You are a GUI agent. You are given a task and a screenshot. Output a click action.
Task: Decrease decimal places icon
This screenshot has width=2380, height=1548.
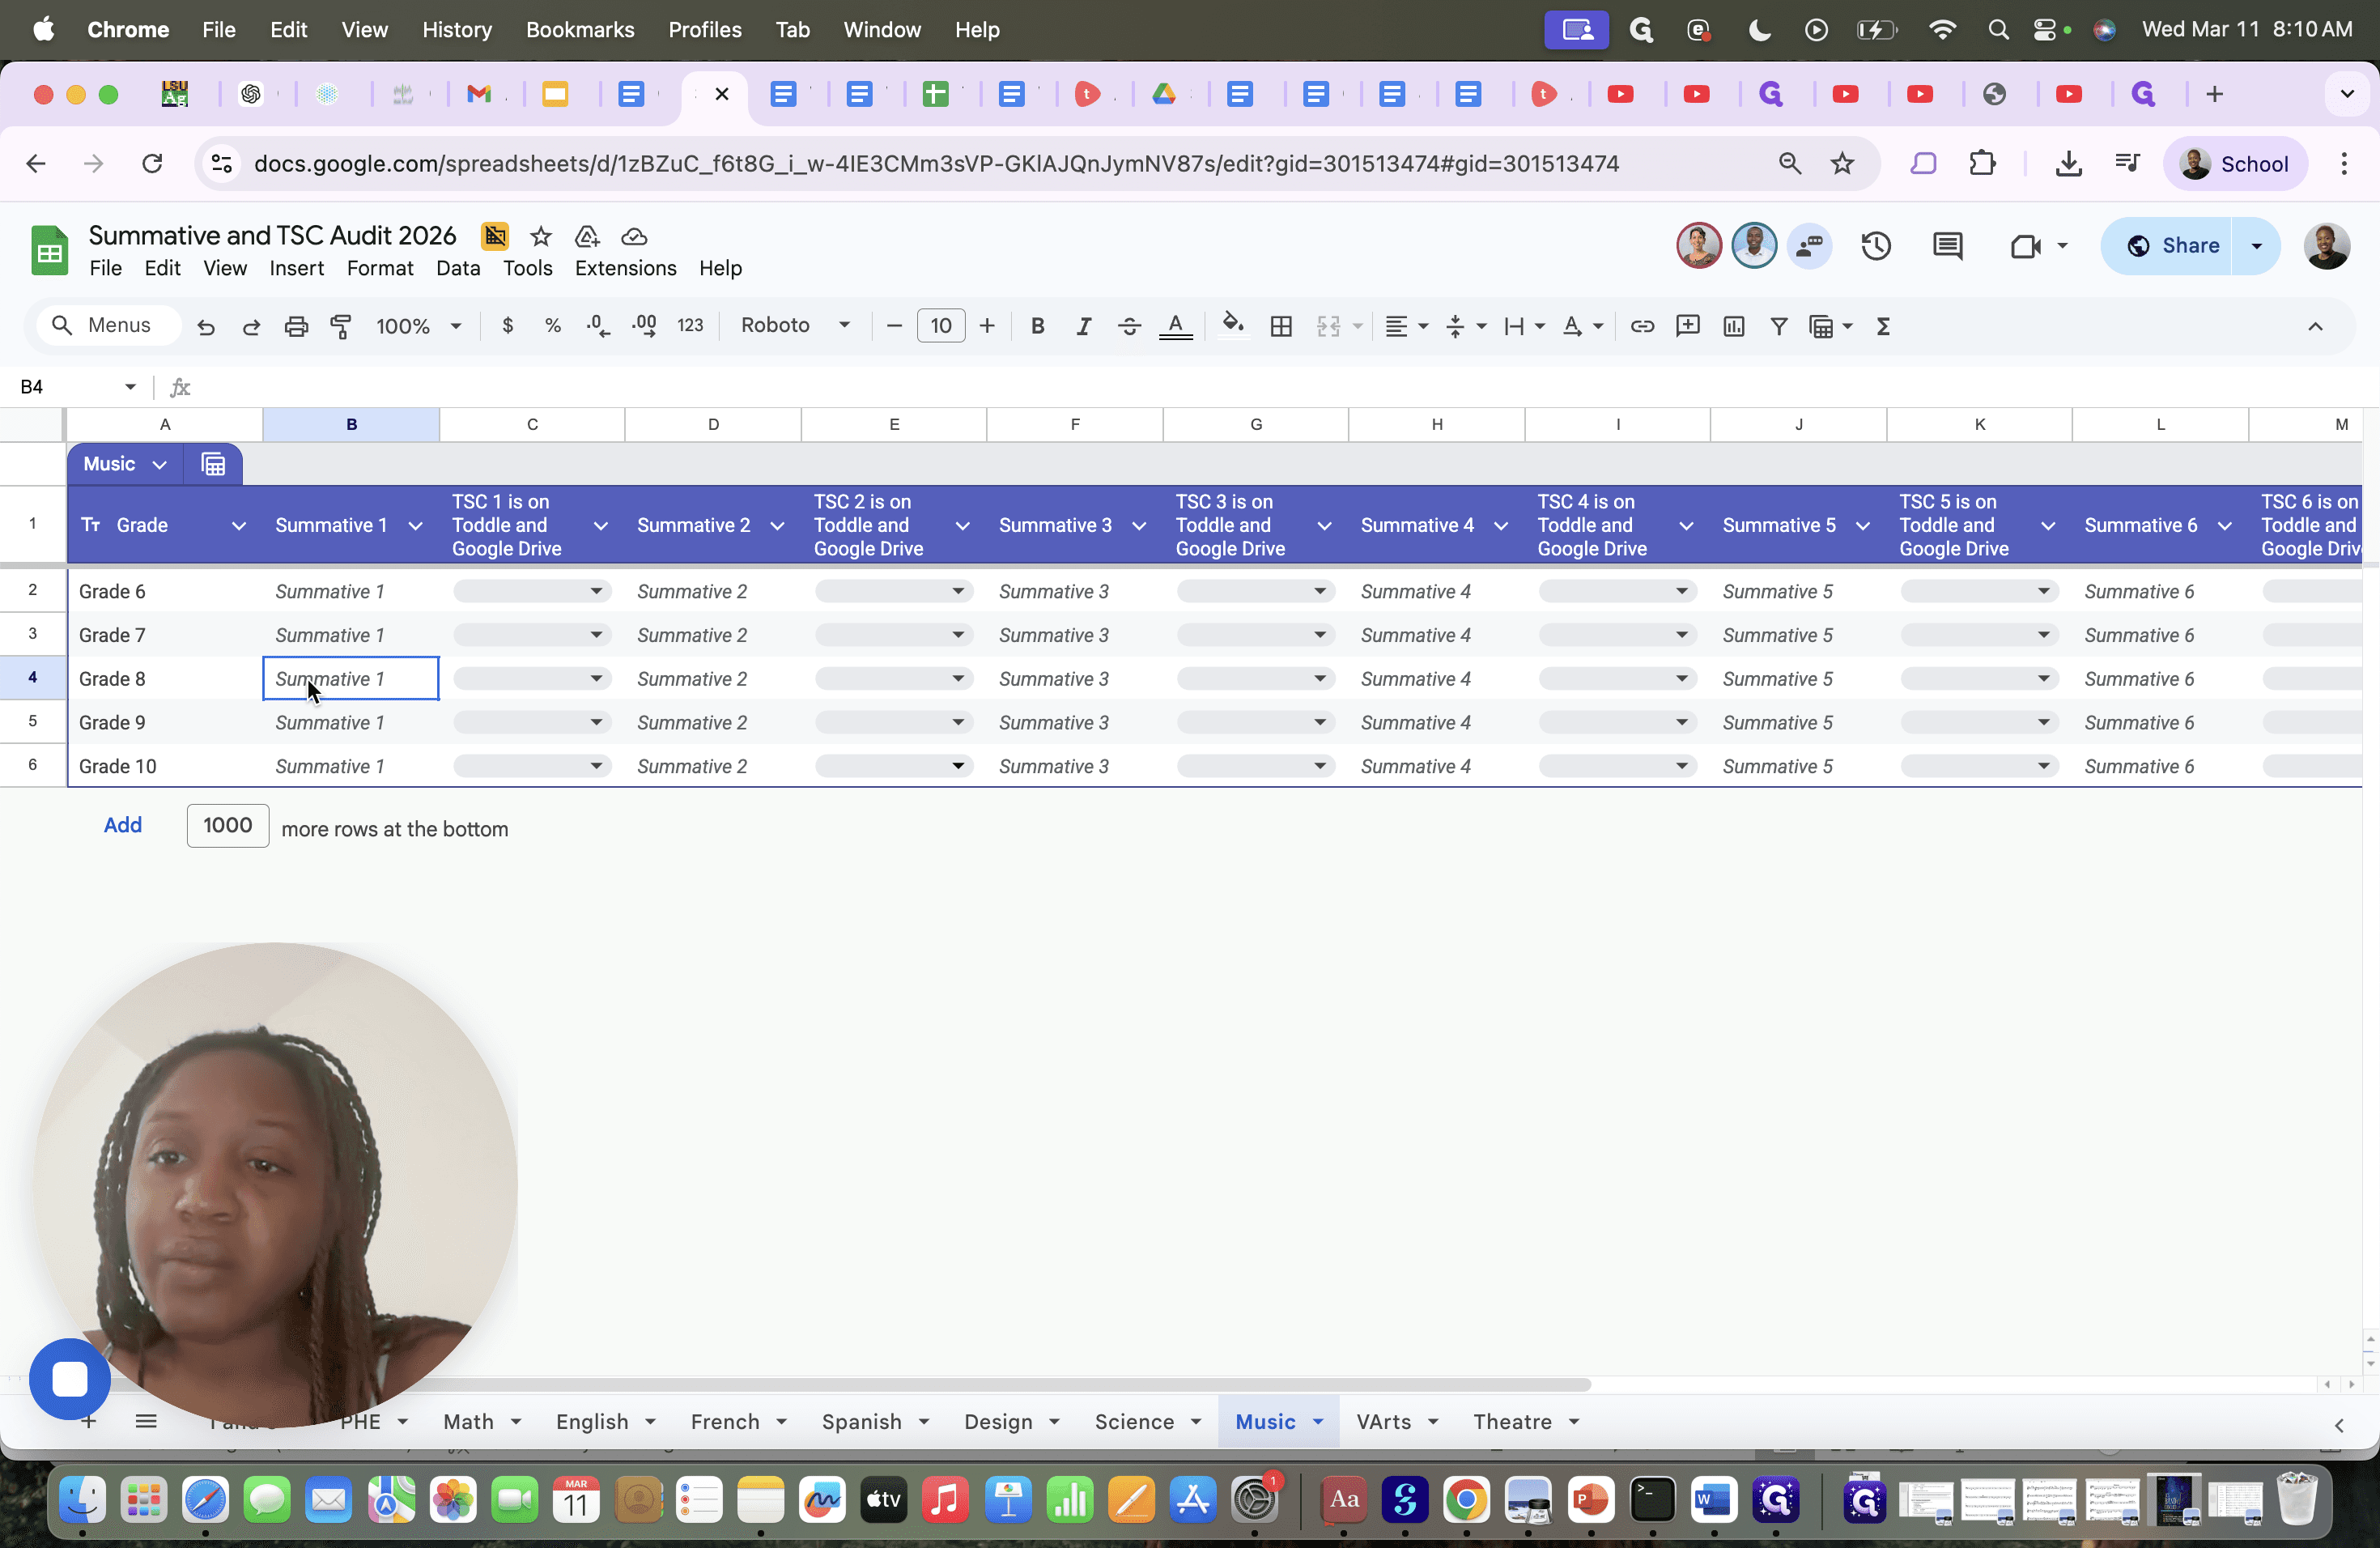[x=598, y=326]
